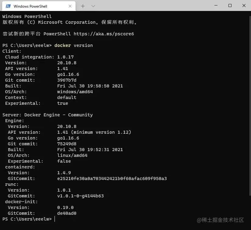The width and height of the screenshot is (251, 230).
Task: Click the https://aka.ms/pscore6 link
Action: point(104,34)
